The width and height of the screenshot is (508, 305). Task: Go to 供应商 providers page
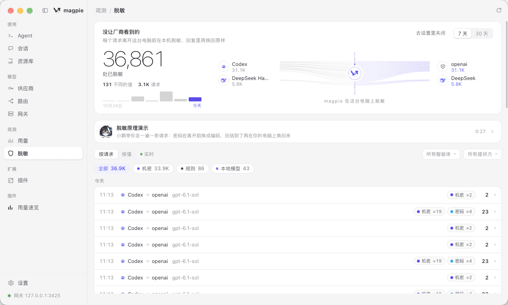[x=43, y=88]
